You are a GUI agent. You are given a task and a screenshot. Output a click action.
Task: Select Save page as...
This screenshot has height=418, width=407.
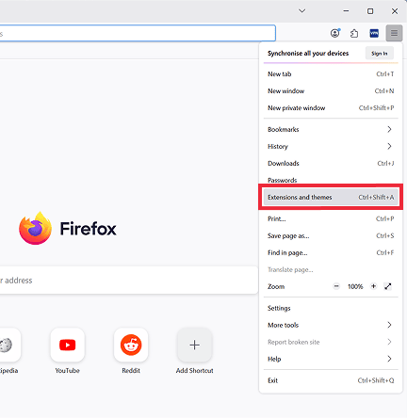[x=331, y=235]
